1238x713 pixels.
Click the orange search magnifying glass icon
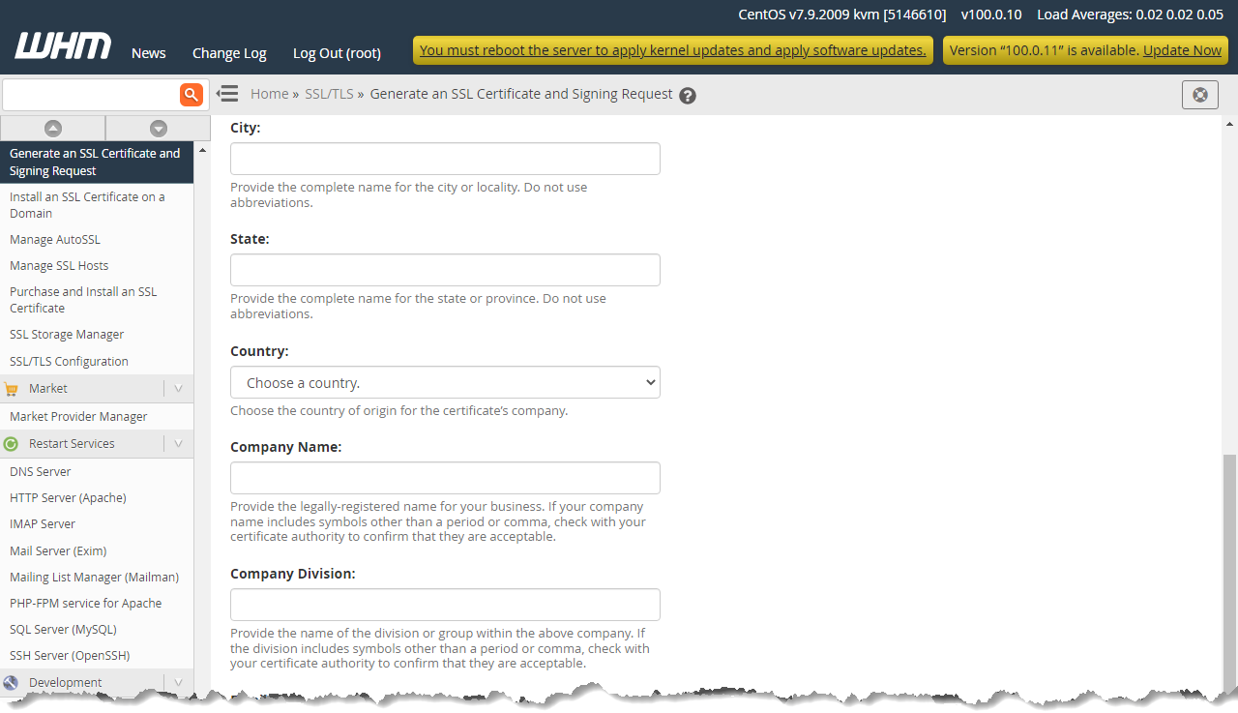[x=191, y=94]
